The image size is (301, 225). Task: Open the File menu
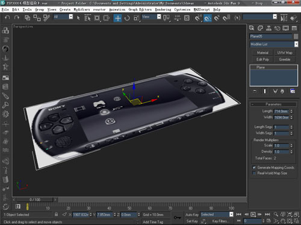[x=5, y=10]
